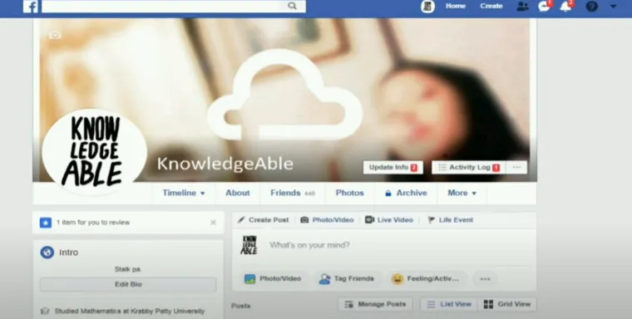
Task: Select Live Video in composer header
Action: [389, 220]
